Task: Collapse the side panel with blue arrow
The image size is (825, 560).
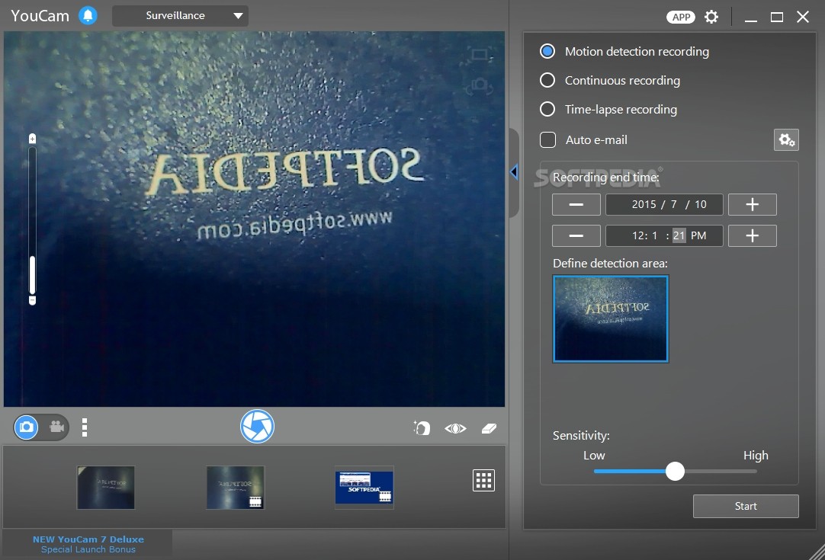Action: click(x=514, y=172)
